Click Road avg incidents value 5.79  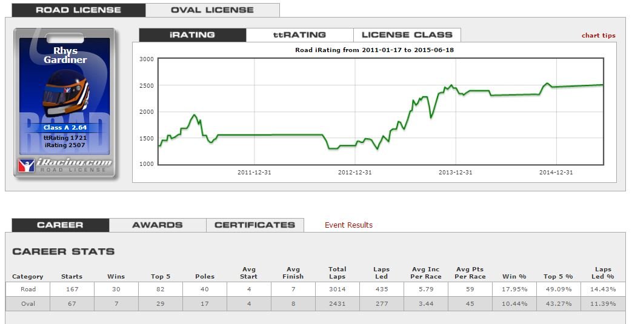426,289
